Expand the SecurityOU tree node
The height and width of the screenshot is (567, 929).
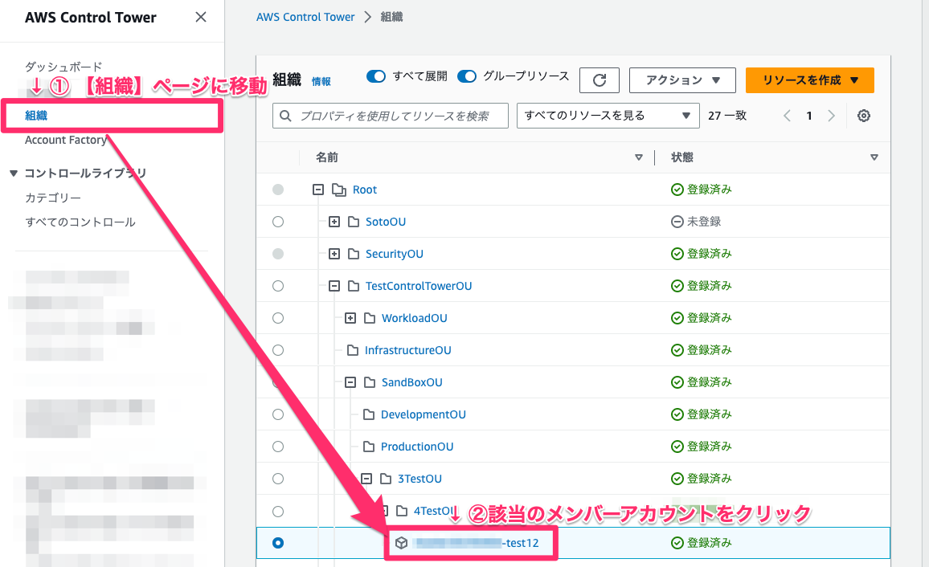pyautogui.click(x=334, y=253)
